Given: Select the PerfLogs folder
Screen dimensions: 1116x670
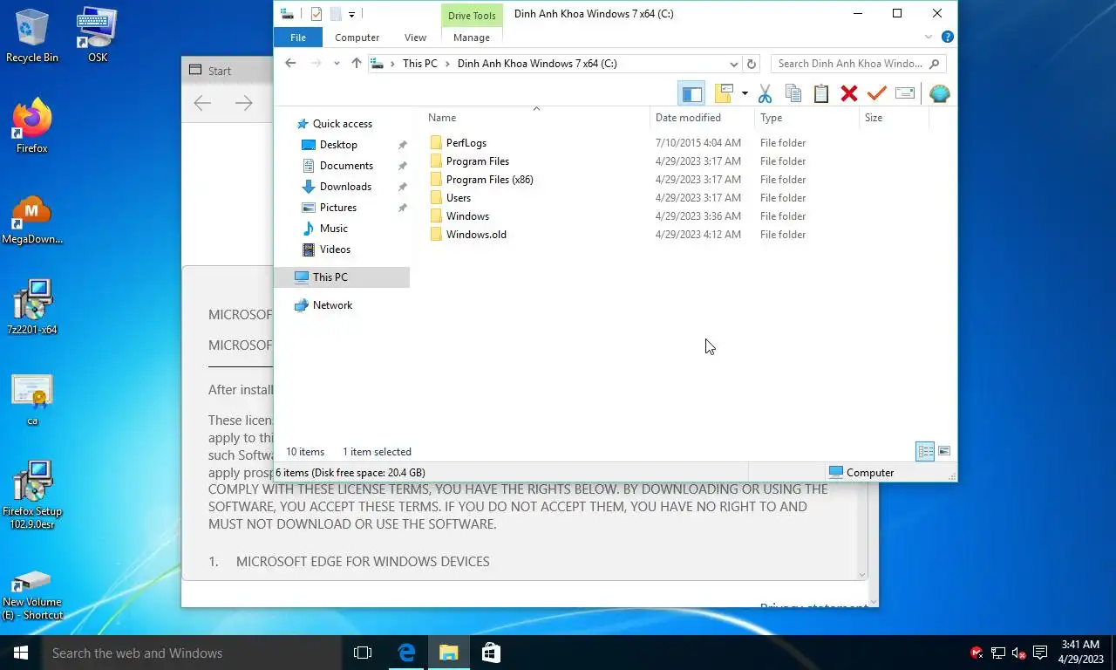Looking at the screenshot, I should coord(466,143).
